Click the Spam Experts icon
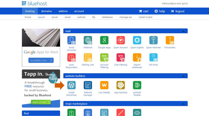Image resolution: width=209 pixels, height=116 pixels. (137, 40)
